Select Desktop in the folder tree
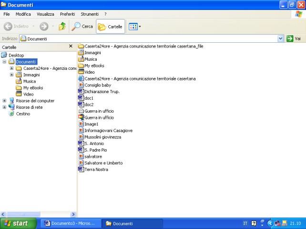The width and height of the screenshot is (306, 229). coord(16,55)
